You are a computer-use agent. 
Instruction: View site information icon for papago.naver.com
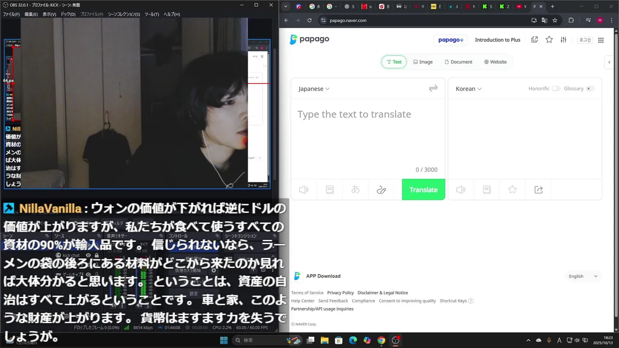[x=324, y=20]
